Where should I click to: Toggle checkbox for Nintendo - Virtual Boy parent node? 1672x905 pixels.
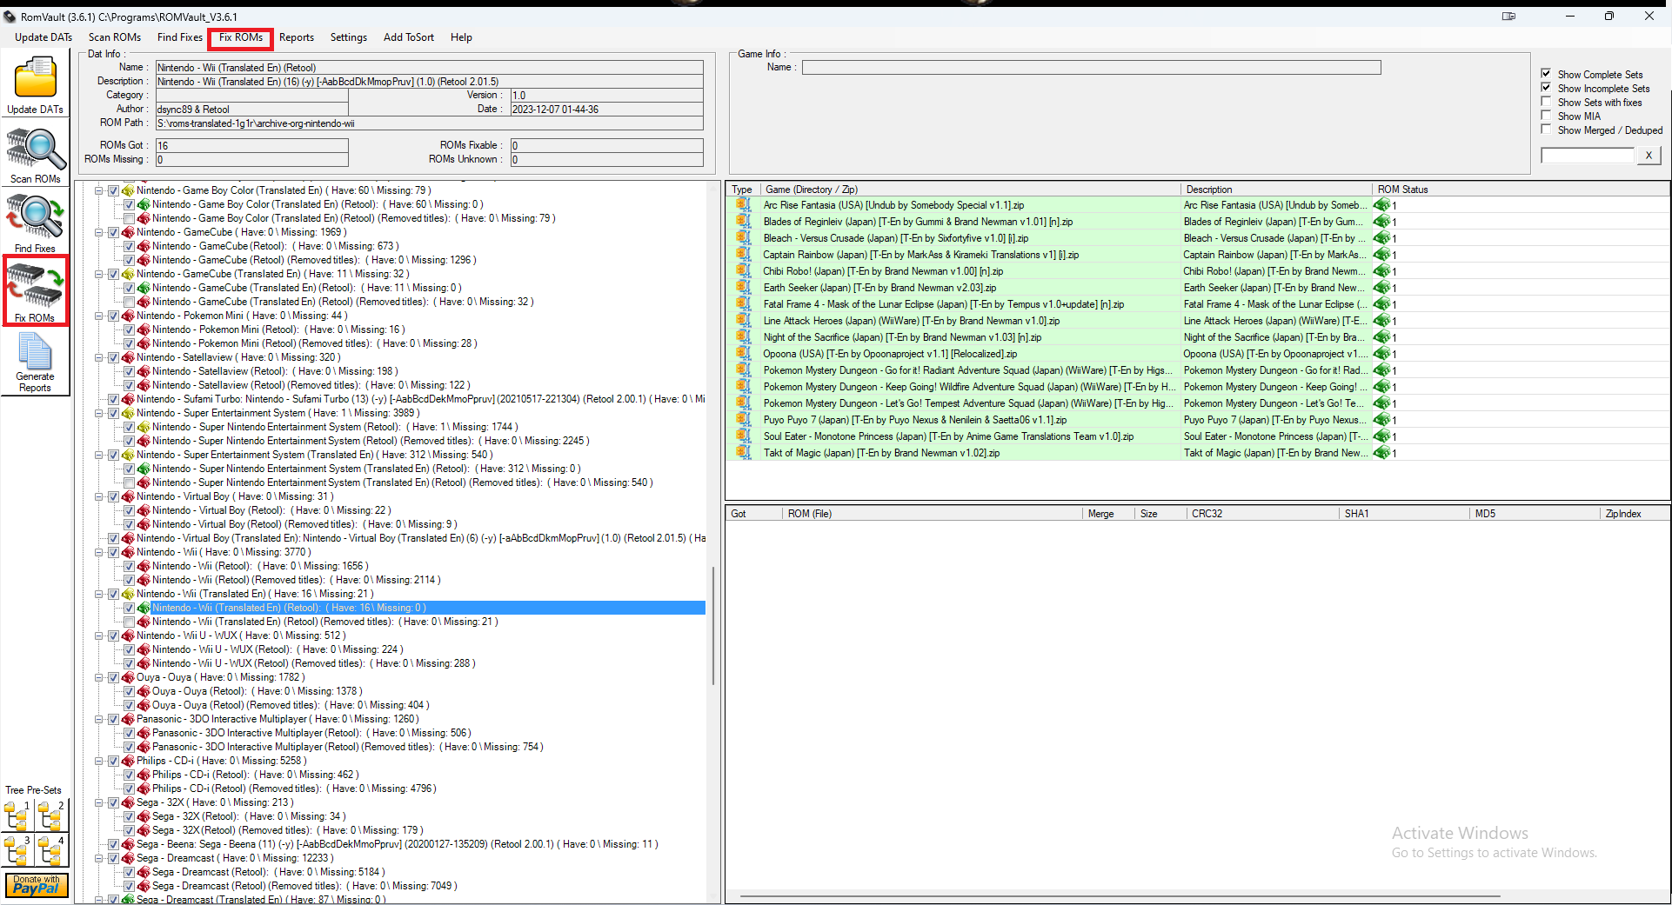click(113, 496)
